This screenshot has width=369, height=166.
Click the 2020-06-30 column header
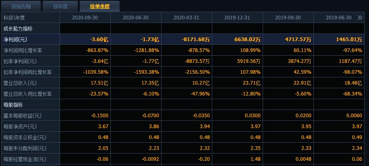click(x=135, y=18)
